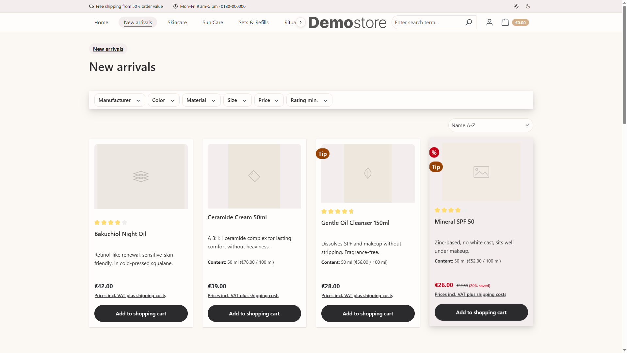Click the delivery truck free shipping icon
The image size is (627, 353).
tap(91, 6)
